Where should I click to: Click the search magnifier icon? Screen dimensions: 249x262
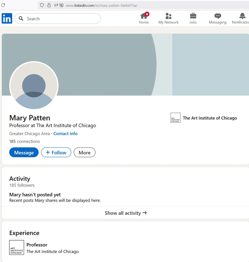coord(21,18)
